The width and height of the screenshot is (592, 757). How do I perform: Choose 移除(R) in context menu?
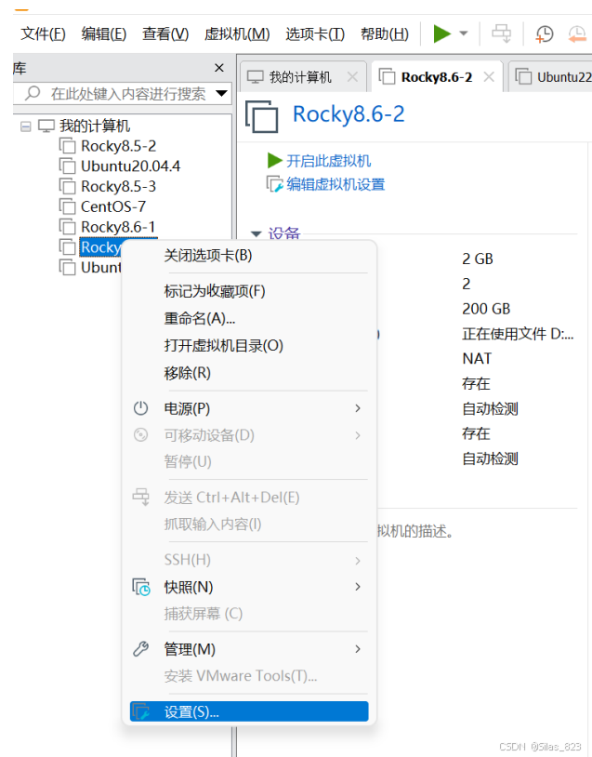pos(249,373)
